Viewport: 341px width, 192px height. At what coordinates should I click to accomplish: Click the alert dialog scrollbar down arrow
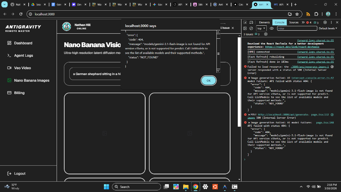[218, 70]
